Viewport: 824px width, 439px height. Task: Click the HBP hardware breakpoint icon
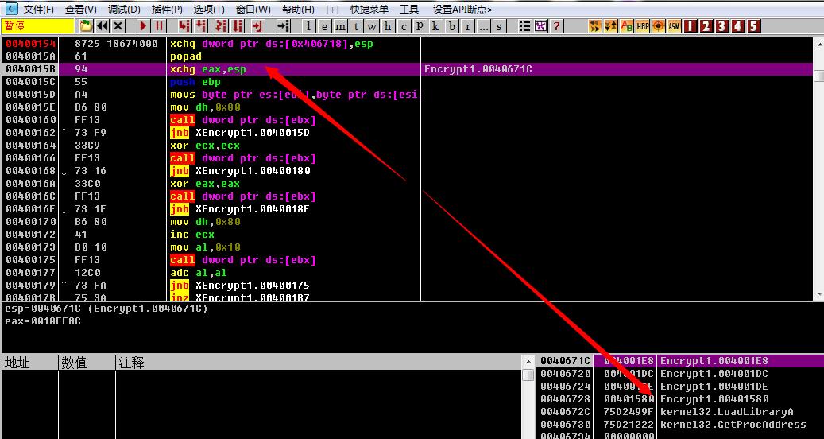click(x=642, y=26)
